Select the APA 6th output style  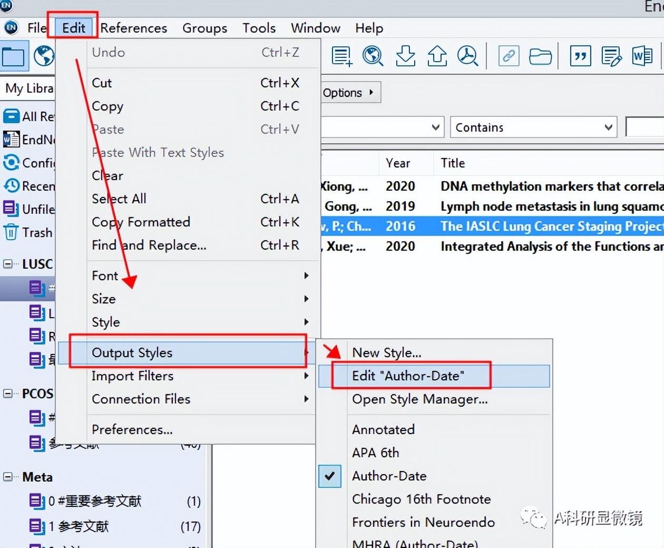tap(434, 453)
